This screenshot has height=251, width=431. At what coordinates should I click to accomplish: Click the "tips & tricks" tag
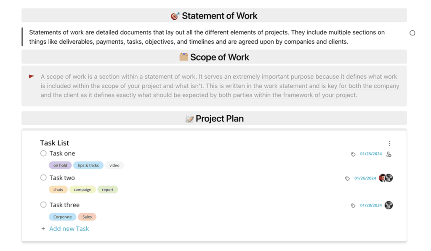tap(88, 165)
